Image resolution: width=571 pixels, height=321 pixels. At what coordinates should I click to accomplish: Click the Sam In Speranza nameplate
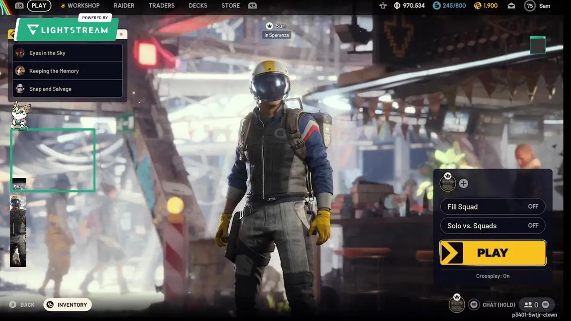click(276, 30)
